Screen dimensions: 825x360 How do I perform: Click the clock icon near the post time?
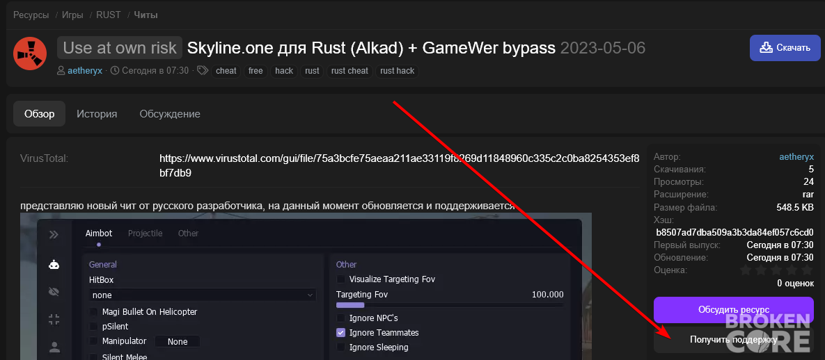(x=116, y=71)
